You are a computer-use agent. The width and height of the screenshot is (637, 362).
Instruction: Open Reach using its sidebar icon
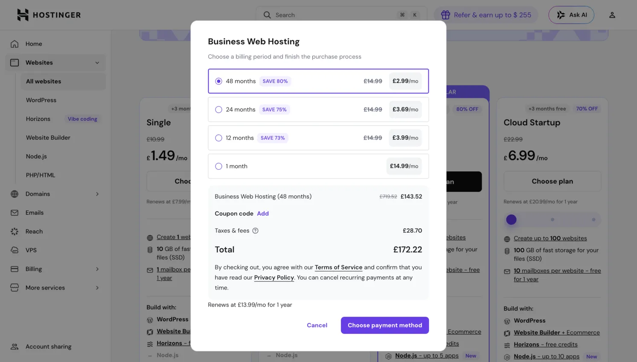pos(15,231)
